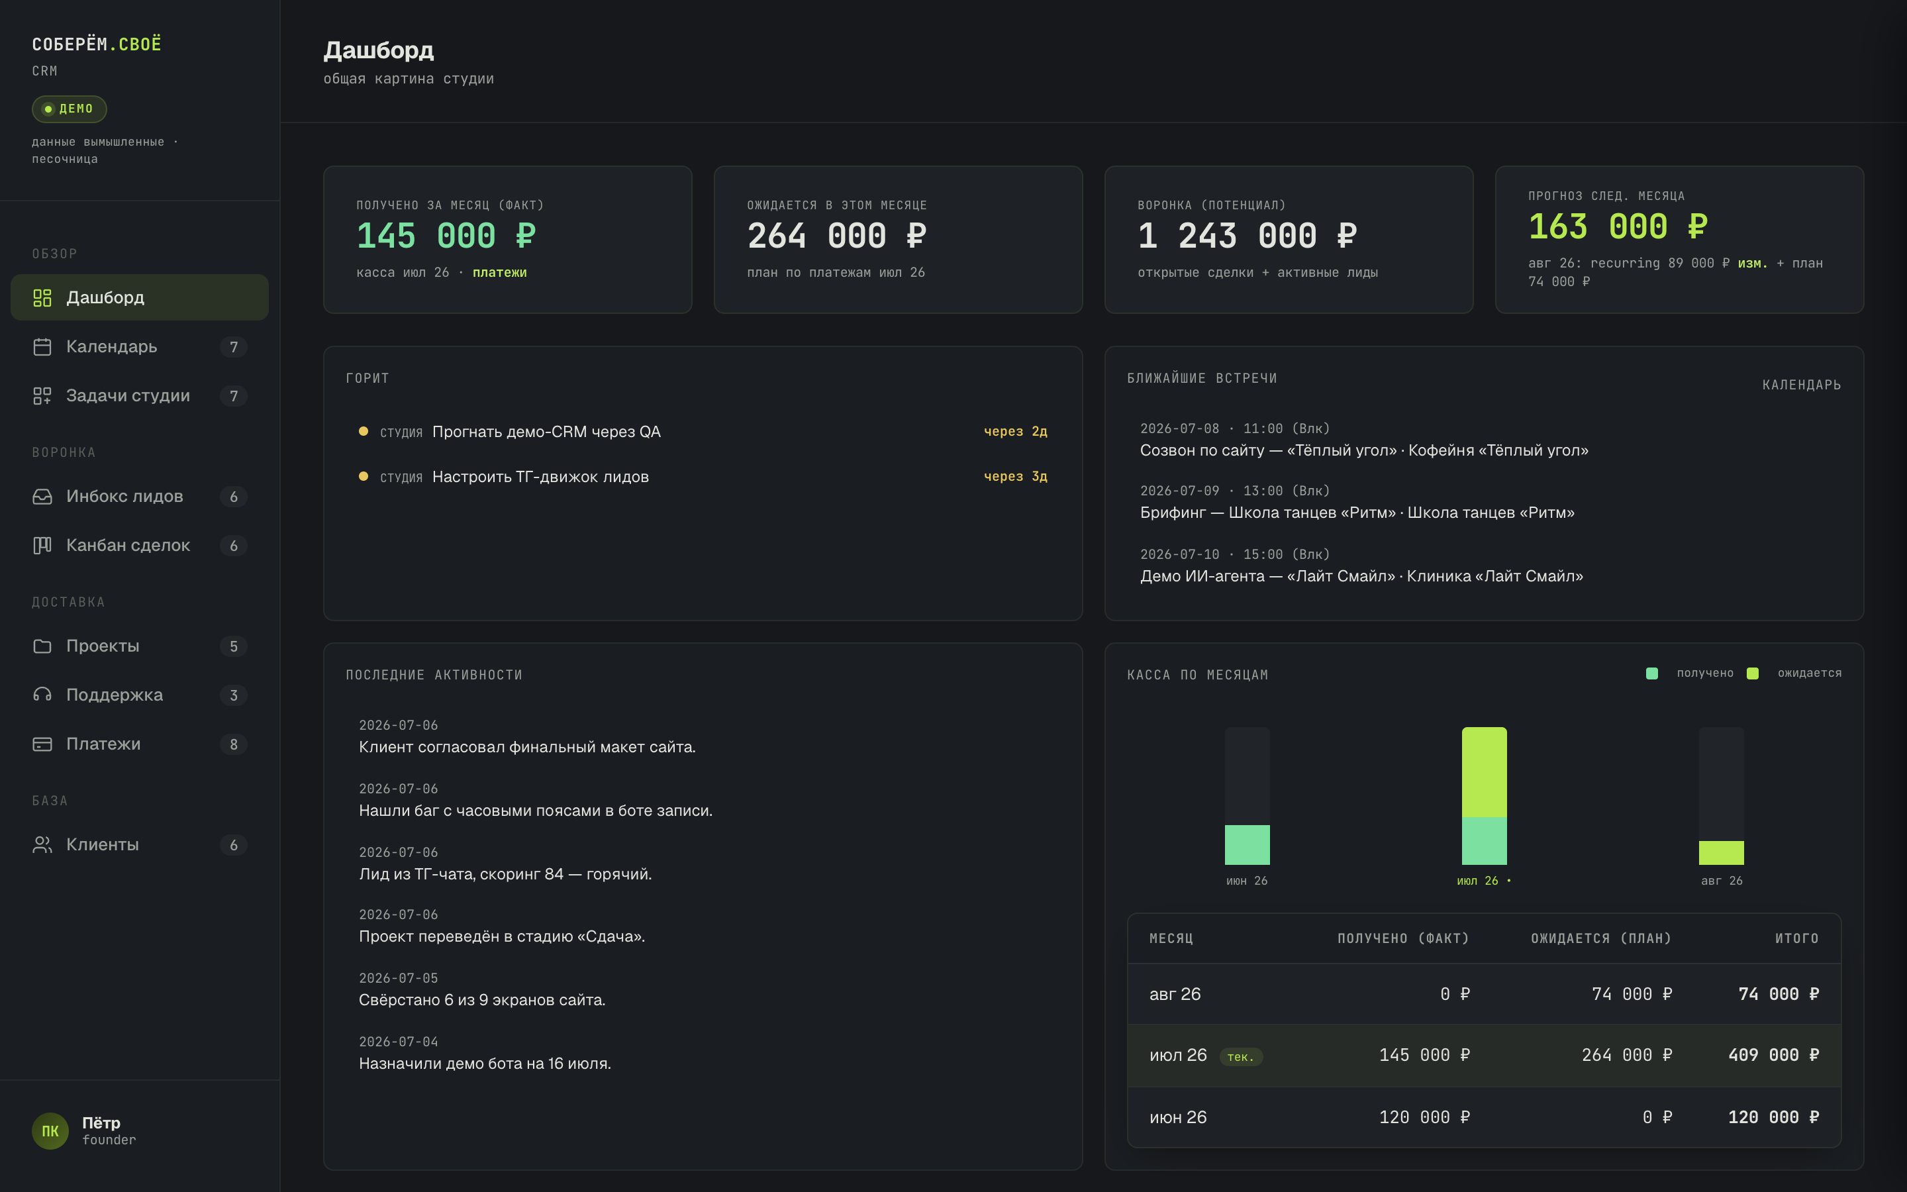Open КАЛЕНДАРЬ link in upcoming meetings
The height and width of the screenshot is (1192, 1907).
pyautogui.click(x=1802, y=385)
